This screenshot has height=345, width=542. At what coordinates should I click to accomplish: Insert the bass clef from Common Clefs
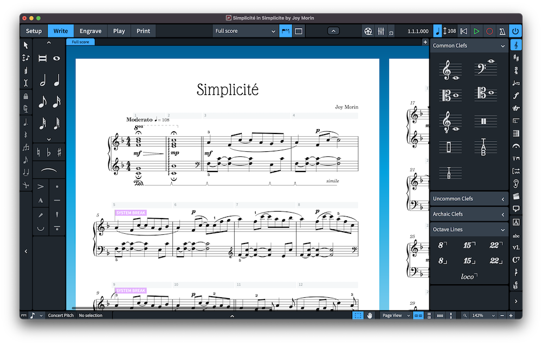(486, 68)
